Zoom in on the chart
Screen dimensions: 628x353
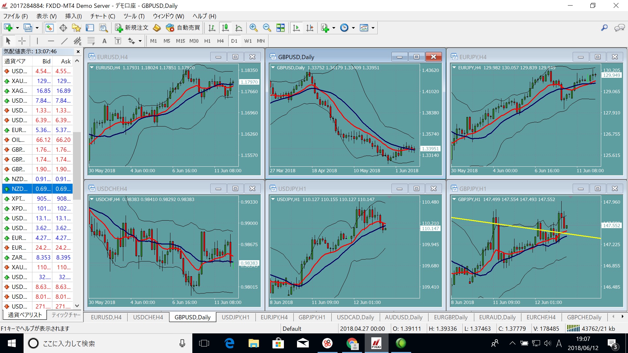coord(253,28)
